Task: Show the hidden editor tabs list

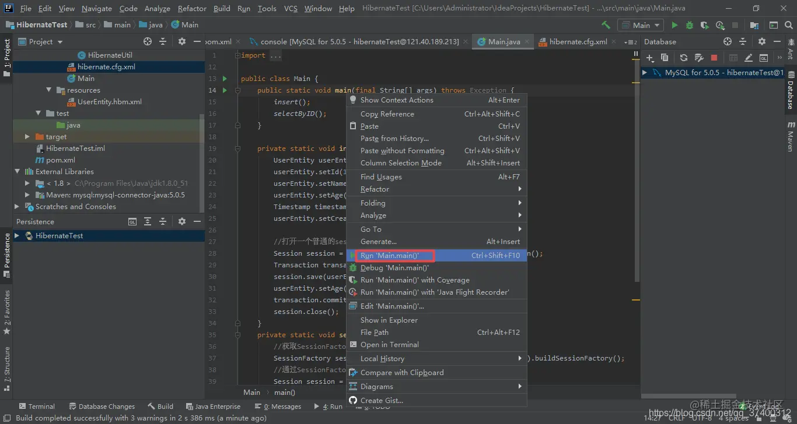Action: coord(631,42)
